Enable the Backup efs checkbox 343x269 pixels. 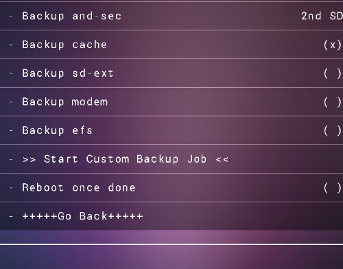tap(333, 131)
